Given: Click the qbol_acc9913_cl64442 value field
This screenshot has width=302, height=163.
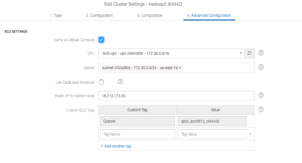Looking at the screenshot, I should (212, 121).
